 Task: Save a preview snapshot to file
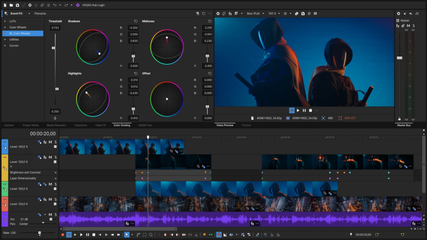[x=303, y=13]
